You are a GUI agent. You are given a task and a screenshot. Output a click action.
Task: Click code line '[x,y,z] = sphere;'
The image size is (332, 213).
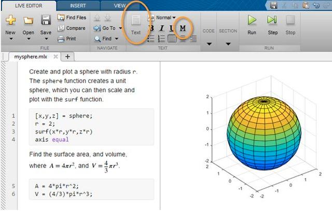(x=64, y=116)
